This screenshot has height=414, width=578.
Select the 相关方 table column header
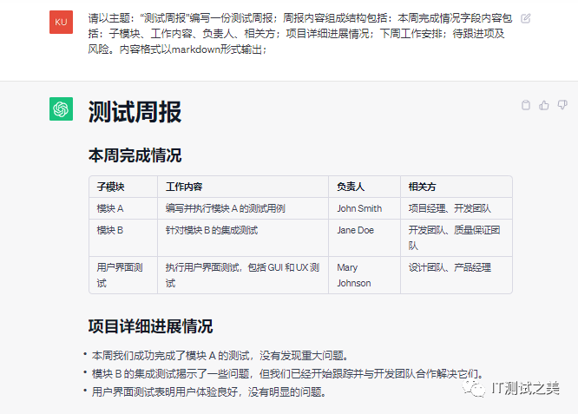422,187
